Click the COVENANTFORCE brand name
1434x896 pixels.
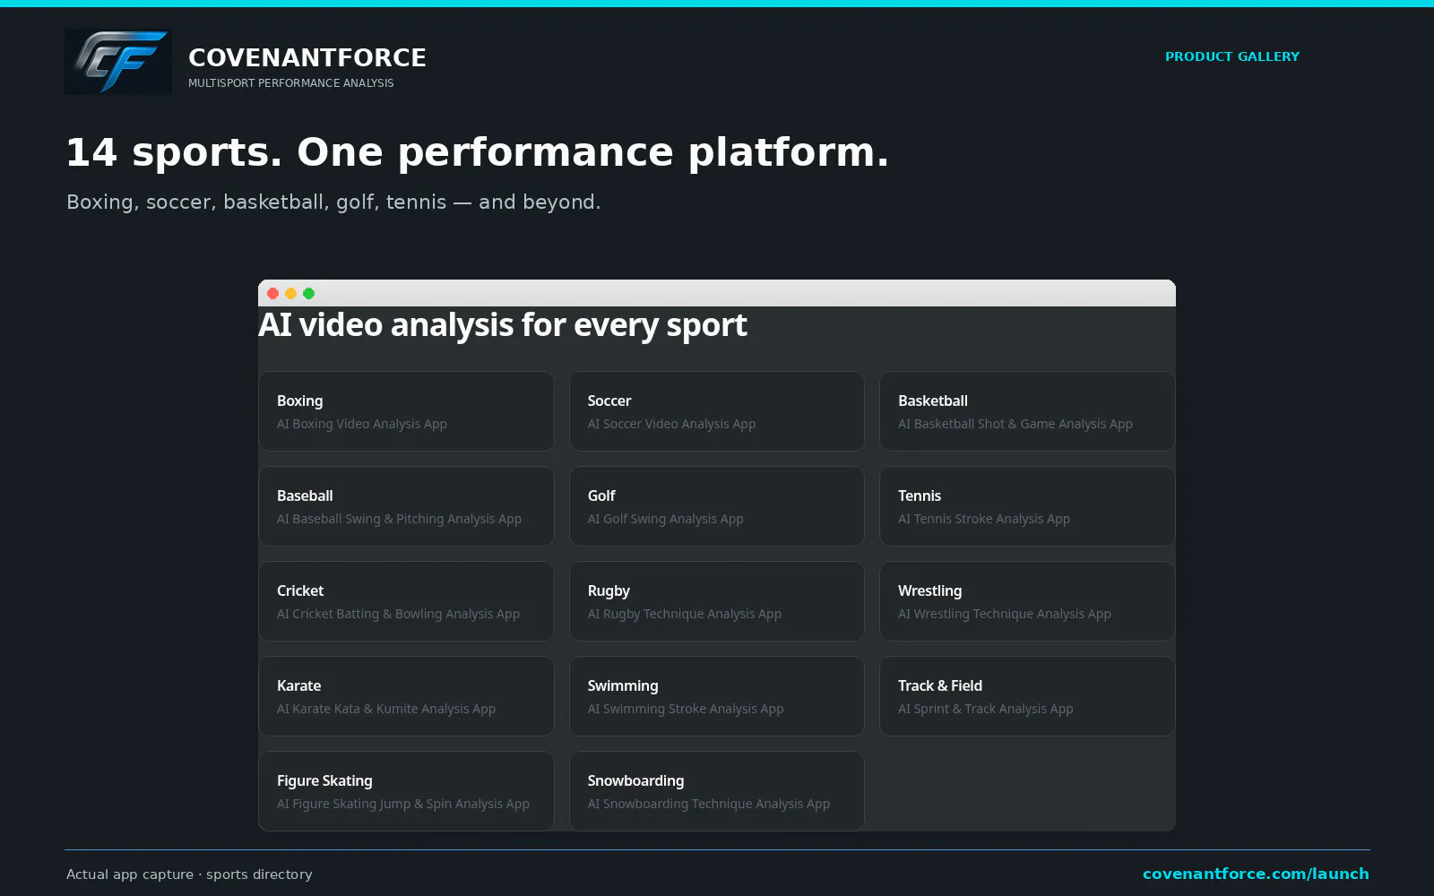pyautogui.click(x=307, y=57)
